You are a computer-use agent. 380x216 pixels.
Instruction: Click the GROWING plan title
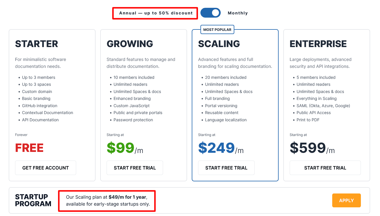pyautogui.click(x=130, y=44)
